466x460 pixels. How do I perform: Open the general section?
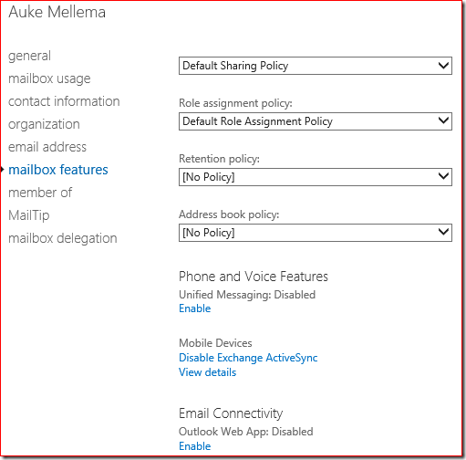click(29, 56)
